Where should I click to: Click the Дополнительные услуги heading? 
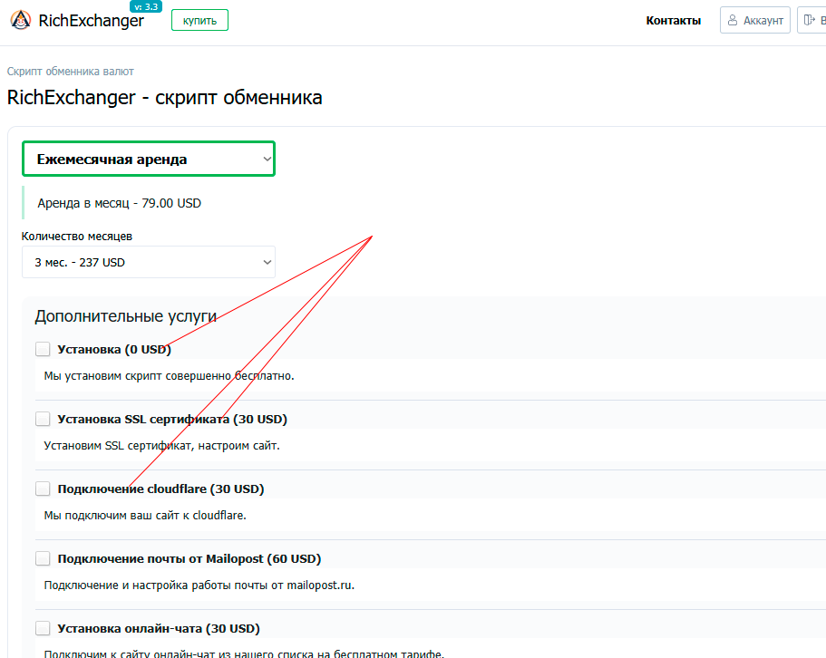click(126, 316)
